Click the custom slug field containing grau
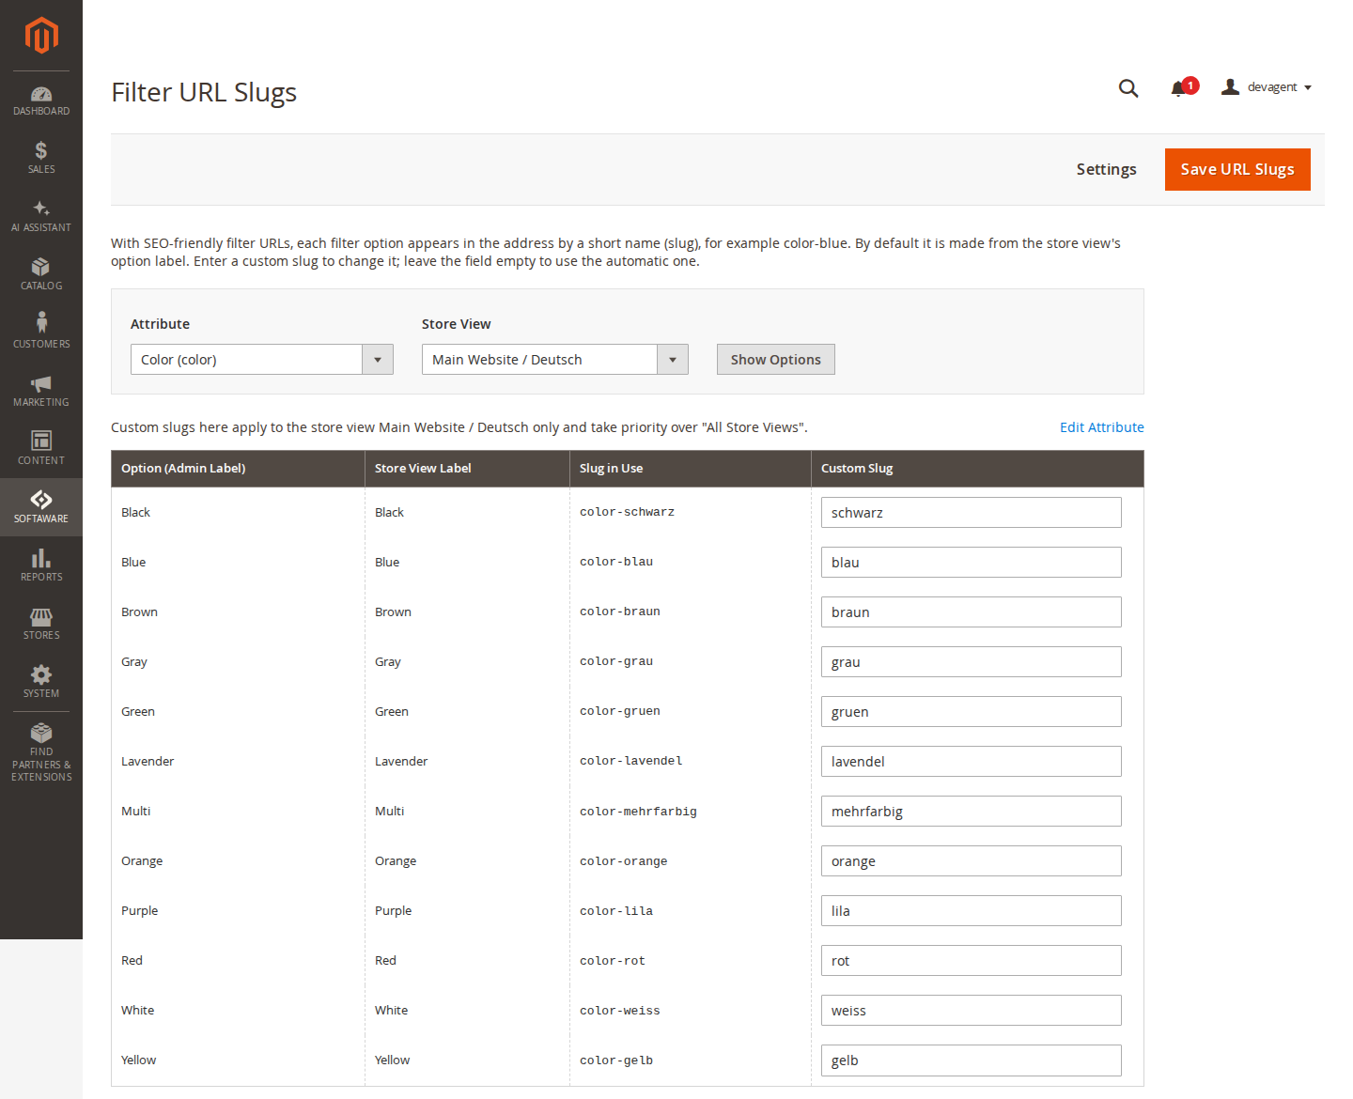The image size is (1353, 1099). tap(972, 662)
